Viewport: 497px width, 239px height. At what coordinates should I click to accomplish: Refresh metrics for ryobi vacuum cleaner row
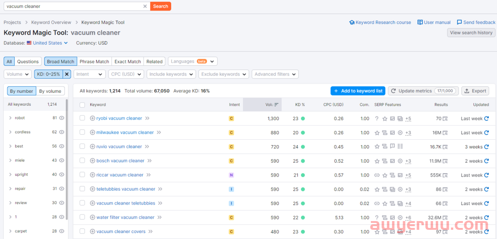pyautogui.click(x=486, y=119)
